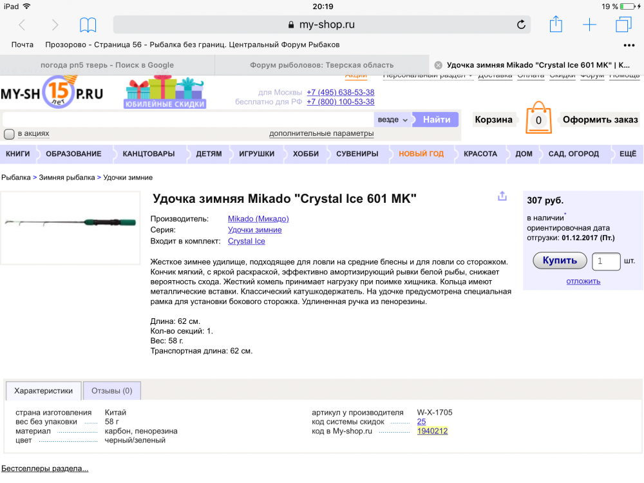Close the Mikado product tab
The image size is (644, 483).
click(x=438, y=65)
